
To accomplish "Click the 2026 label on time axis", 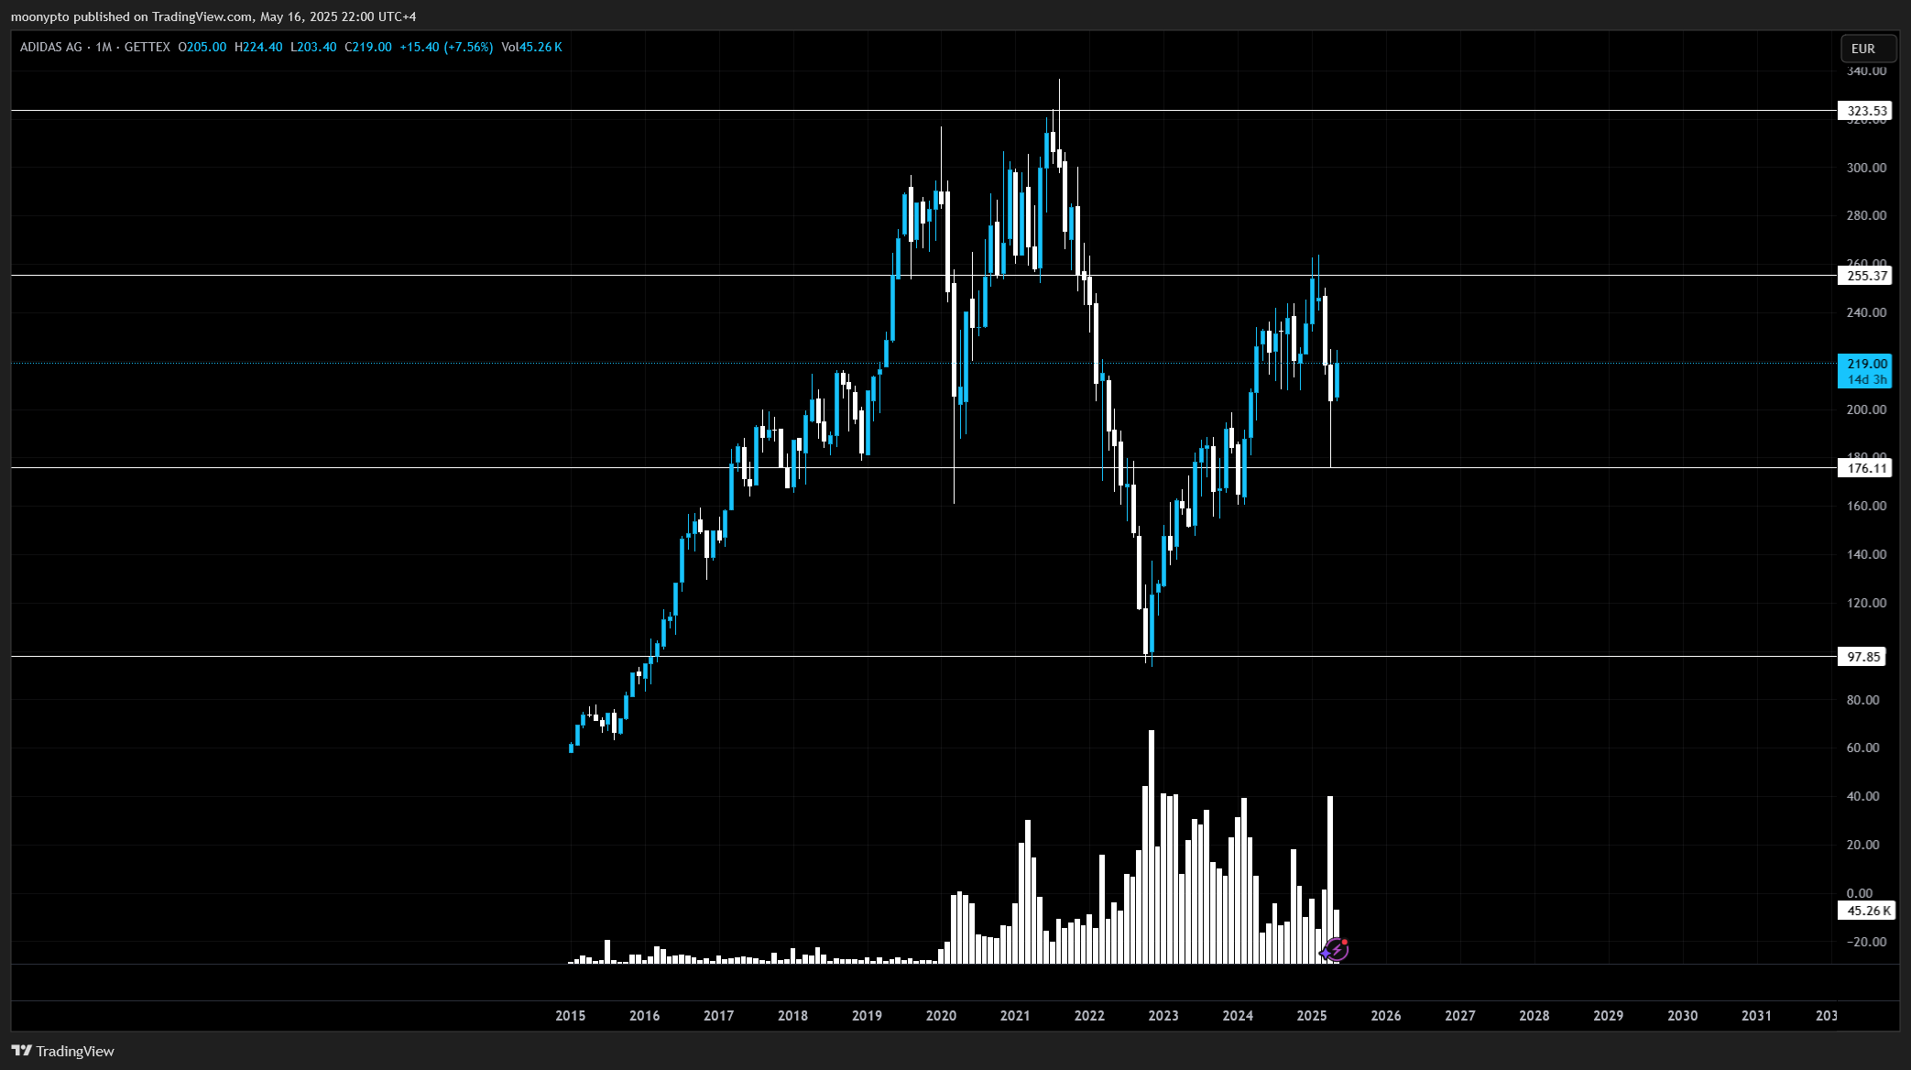I will [x=1386, y=1015].
